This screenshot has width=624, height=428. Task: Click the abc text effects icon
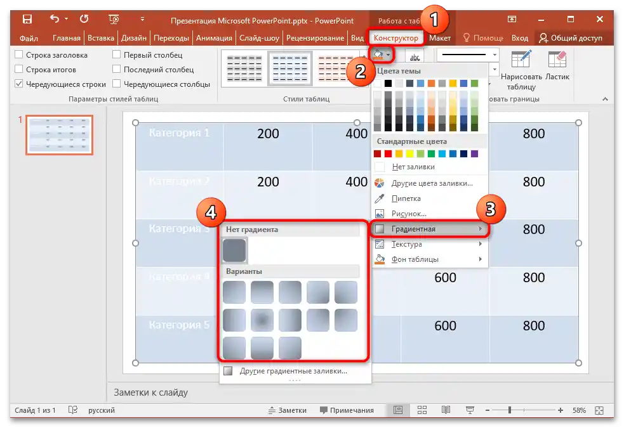coord(416,56)
